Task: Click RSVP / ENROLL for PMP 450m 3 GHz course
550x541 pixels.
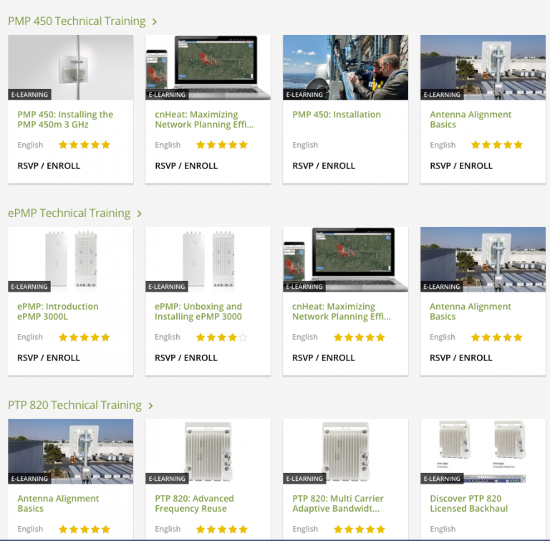Action: [x=49, y=166]
